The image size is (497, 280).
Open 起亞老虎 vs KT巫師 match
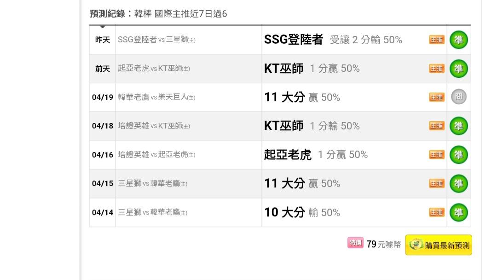coord(154,69)
